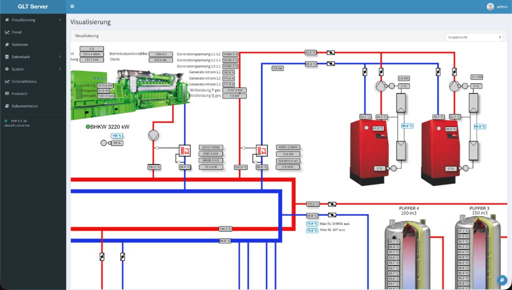Click the 75.0 °C Max RL BHKW setpoint
The height and width of the screenshot is (290, 512).
point(312,223)
